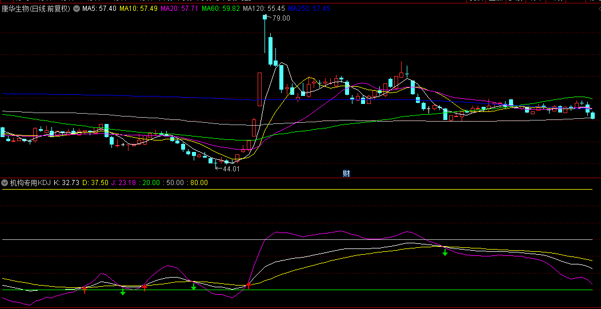This screenshot has height=309, width=601.
Task: Click the 机构专用KDJ indicator name
Action: click(x=30, y=183)
